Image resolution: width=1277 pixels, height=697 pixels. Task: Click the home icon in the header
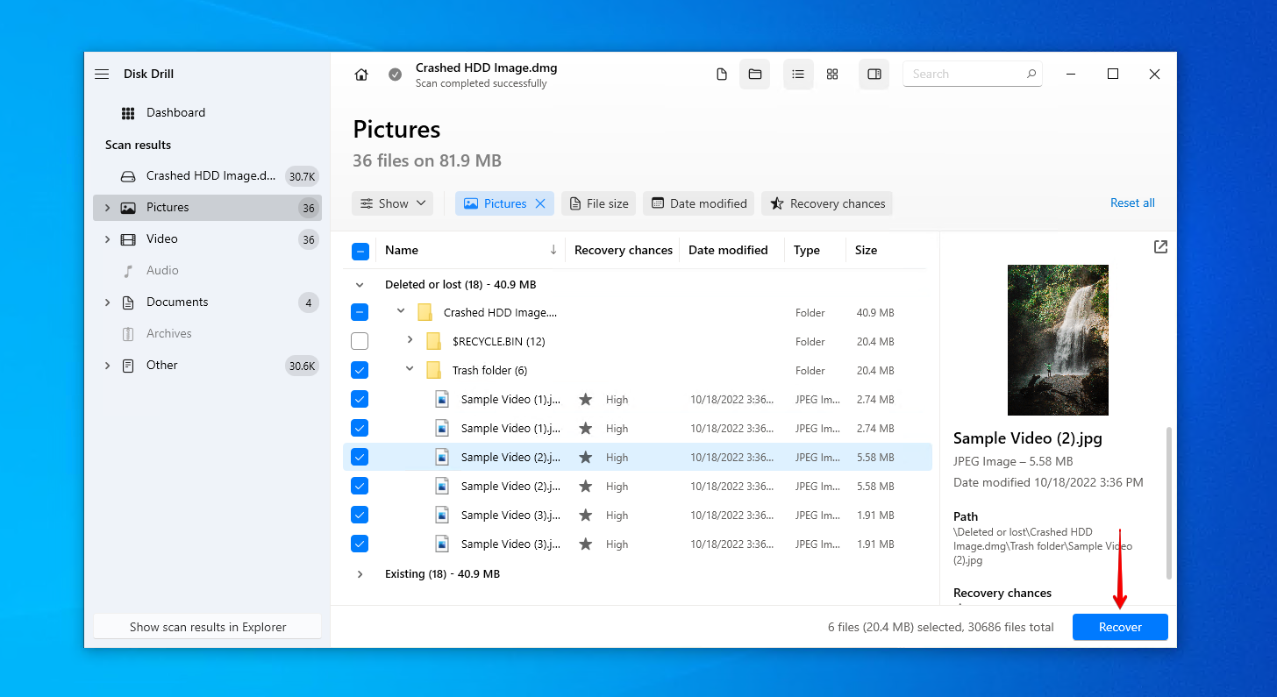(360, 74)
